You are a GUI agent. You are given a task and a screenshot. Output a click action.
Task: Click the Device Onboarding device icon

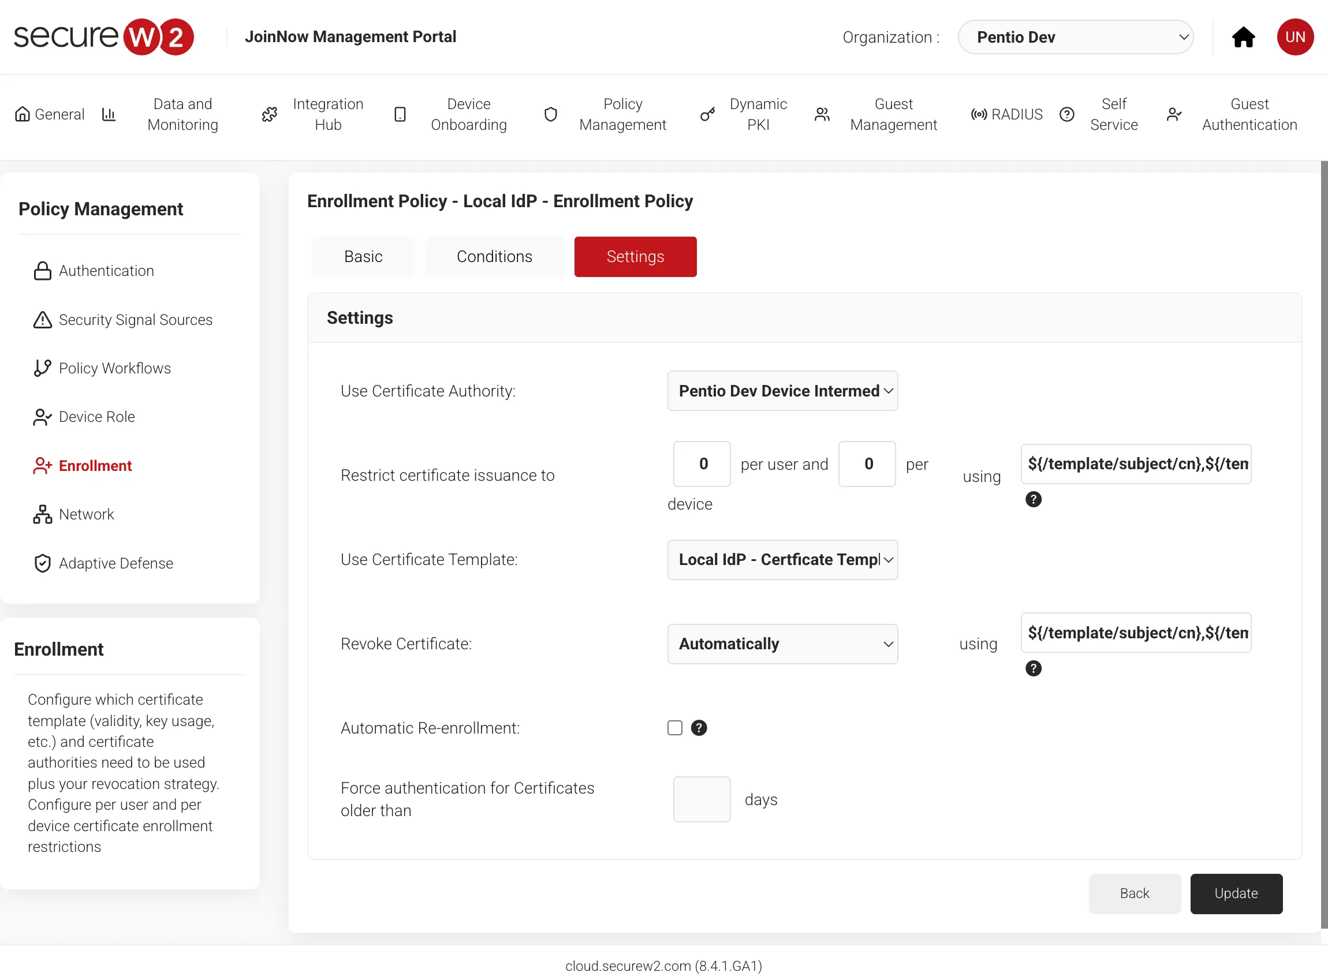(x=400, y=114)
